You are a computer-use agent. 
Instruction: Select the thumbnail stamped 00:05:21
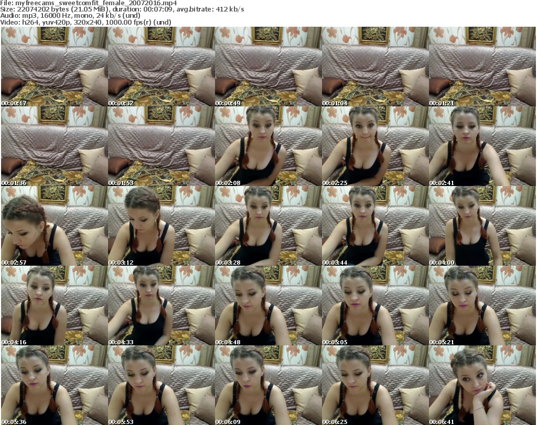tap(482, 306)
